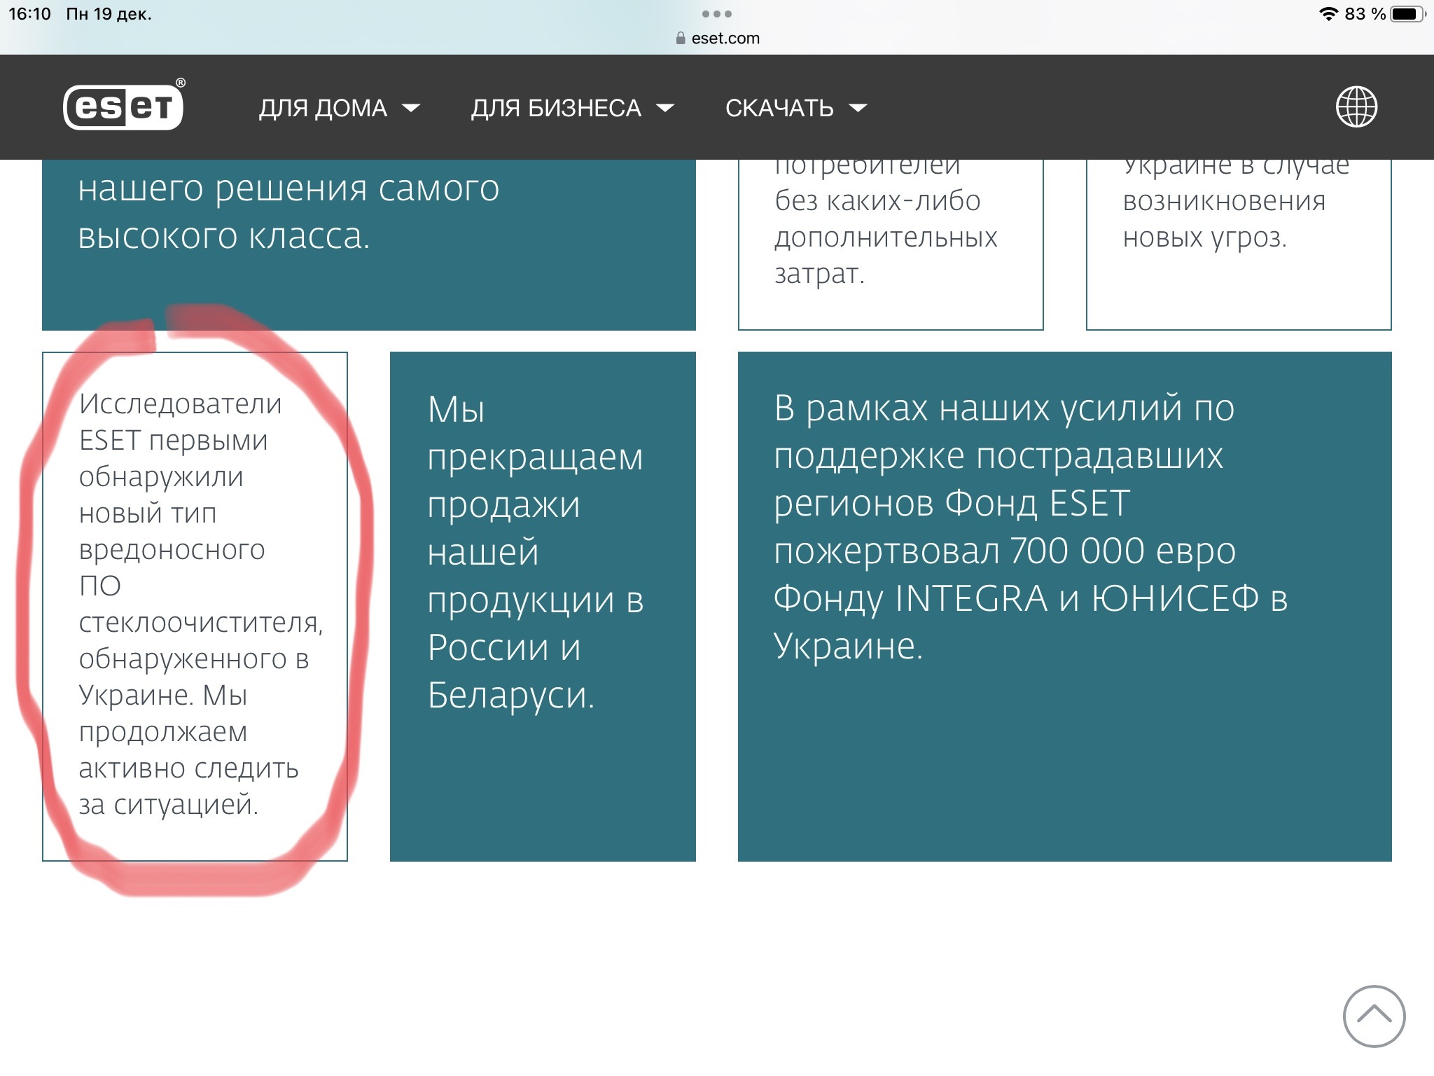This screenshot has height=1076, width=1434.
Task: Tap the 16:10 clock in status bar
Action: [29, 14]
